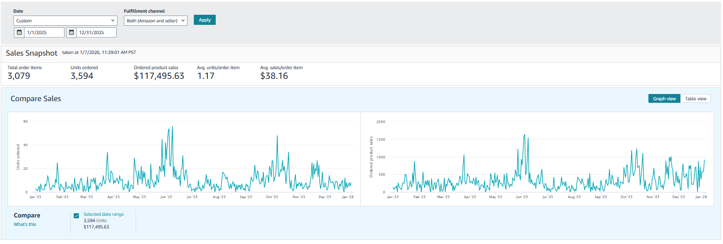Switch to Graph view
This screenshot has height=244, width=723.
[x=664, y=99]
